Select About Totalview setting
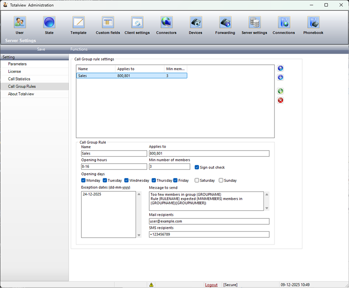 35,94
